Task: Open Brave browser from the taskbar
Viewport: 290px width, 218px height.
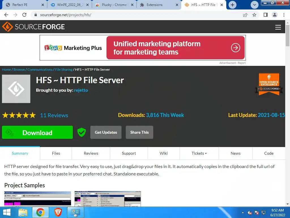Action: (58, 212)
